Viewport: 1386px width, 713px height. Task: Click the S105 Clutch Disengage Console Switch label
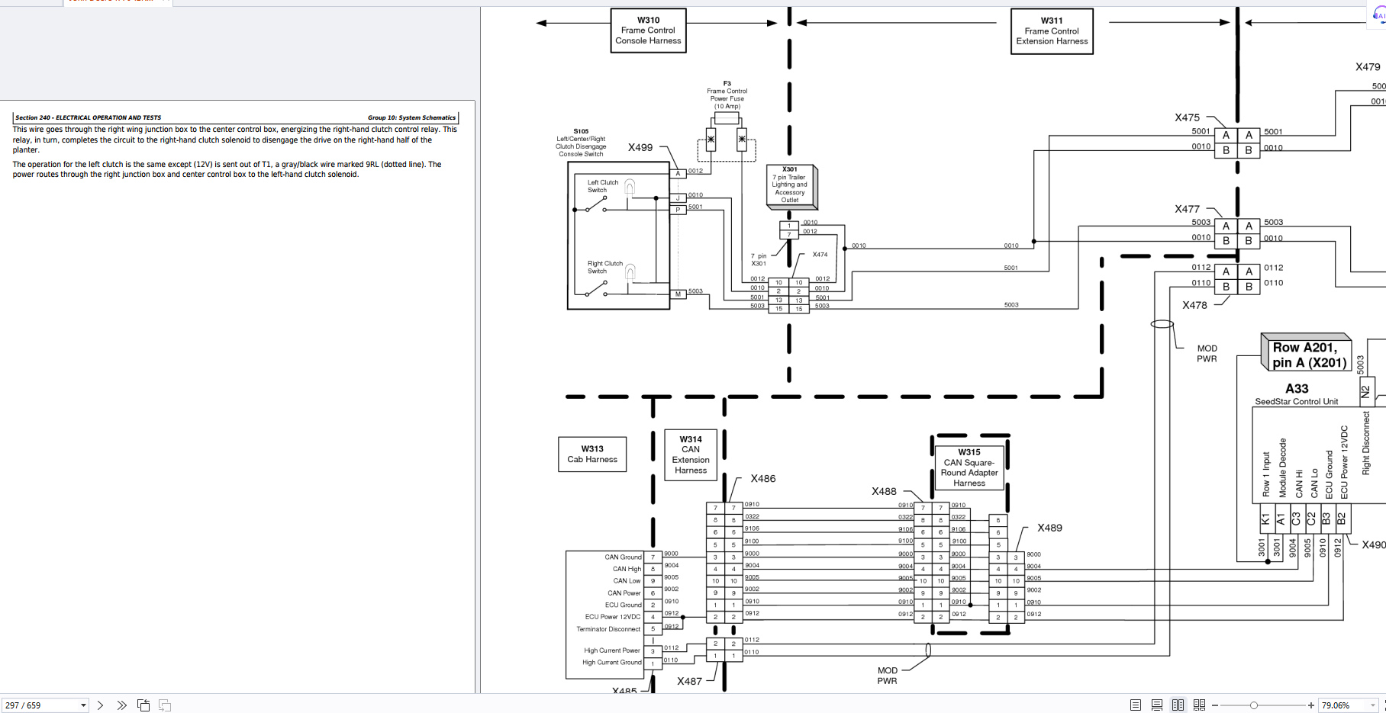point(581,143)
